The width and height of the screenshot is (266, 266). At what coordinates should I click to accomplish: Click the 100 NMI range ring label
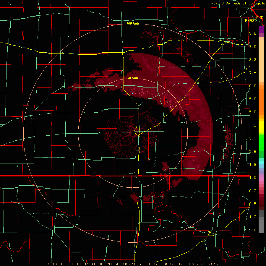[133, 23]
